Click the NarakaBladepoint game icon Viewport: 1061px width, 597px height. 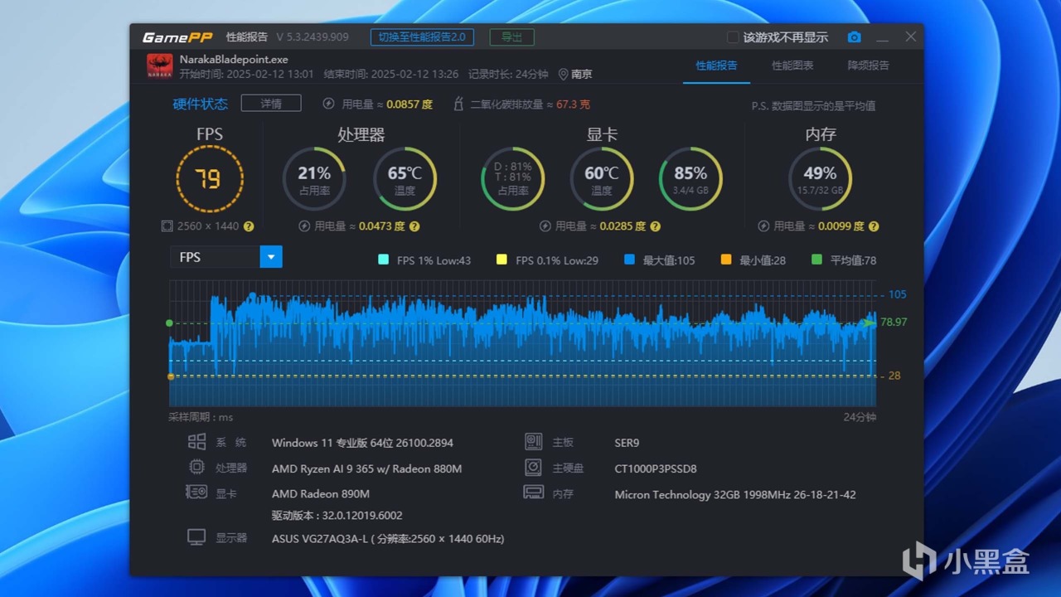pos(160,66)
